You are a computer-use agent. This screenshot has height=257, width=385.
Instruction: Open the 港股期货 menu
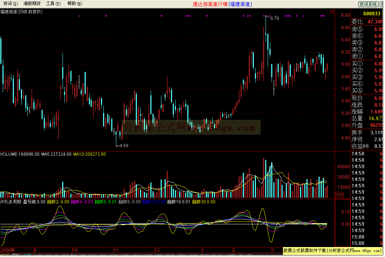click(32, 4)
